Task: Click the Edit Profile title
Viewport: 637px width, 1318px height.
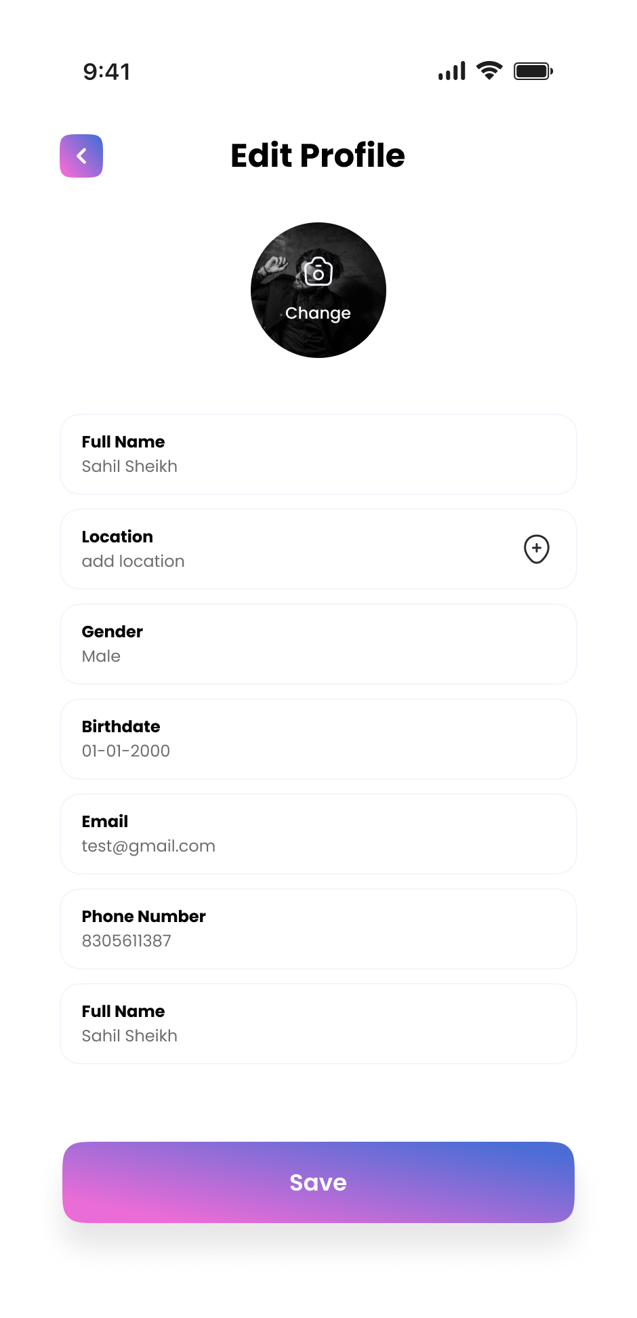Action: click(318, 156)
